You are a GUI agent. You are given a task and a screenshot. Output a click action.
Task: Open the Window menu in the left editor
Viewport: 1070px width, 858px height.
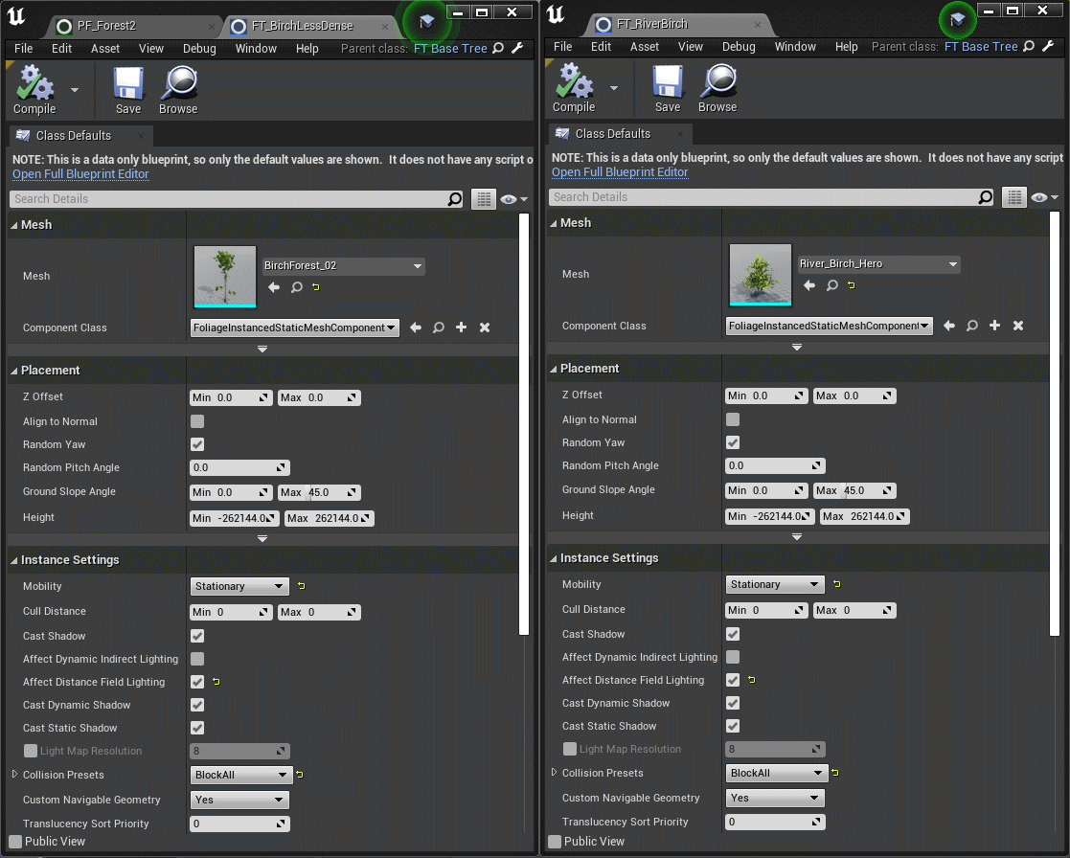point(256,48)
